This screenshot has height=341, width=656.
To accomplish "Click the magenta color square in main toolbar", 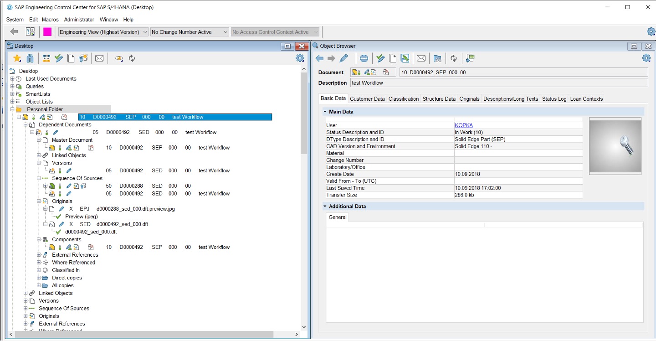I will click(47, 32).
